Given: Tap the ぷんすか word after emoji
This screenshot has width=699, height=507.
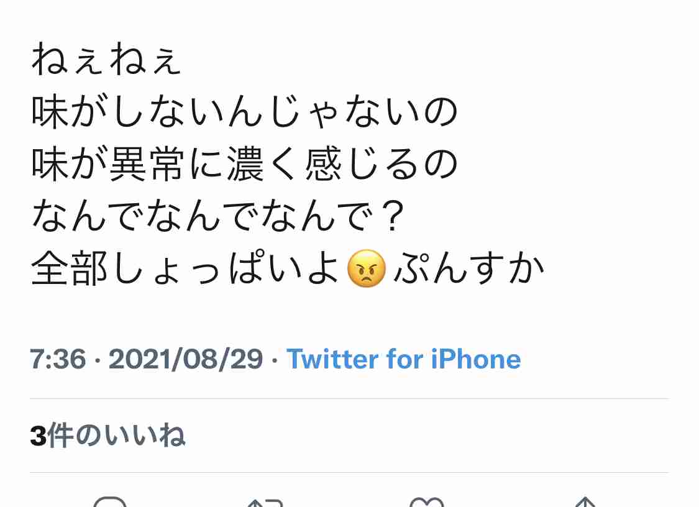Looking at the screenshot, I should click(x=469, y=268).
